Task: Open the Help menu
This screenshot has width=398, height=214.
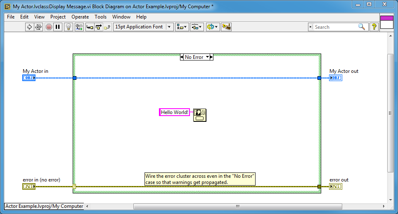Action: [141, 17]
